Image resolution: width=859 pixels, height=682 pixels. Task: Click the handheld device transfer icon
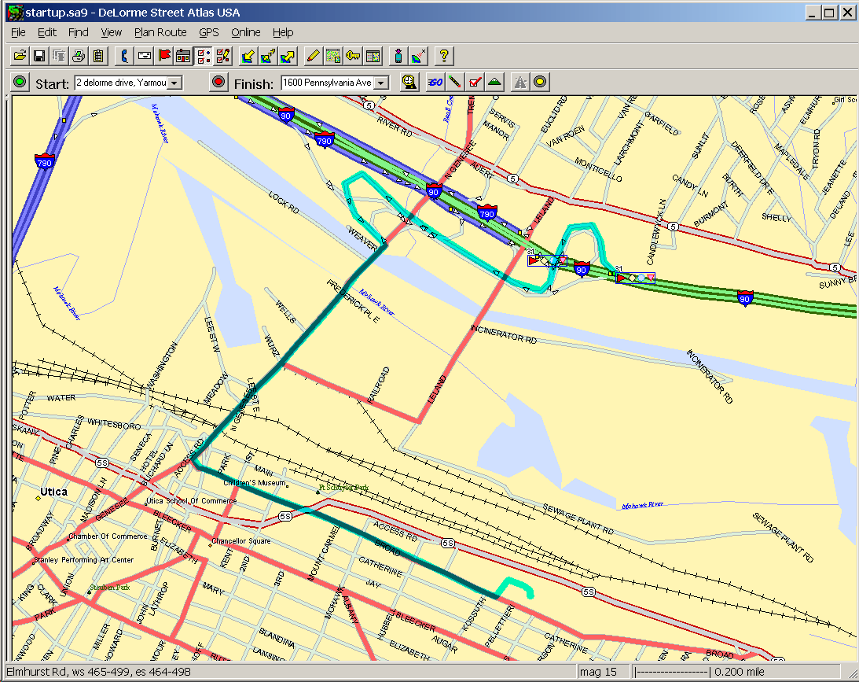[x=398, y=56]
